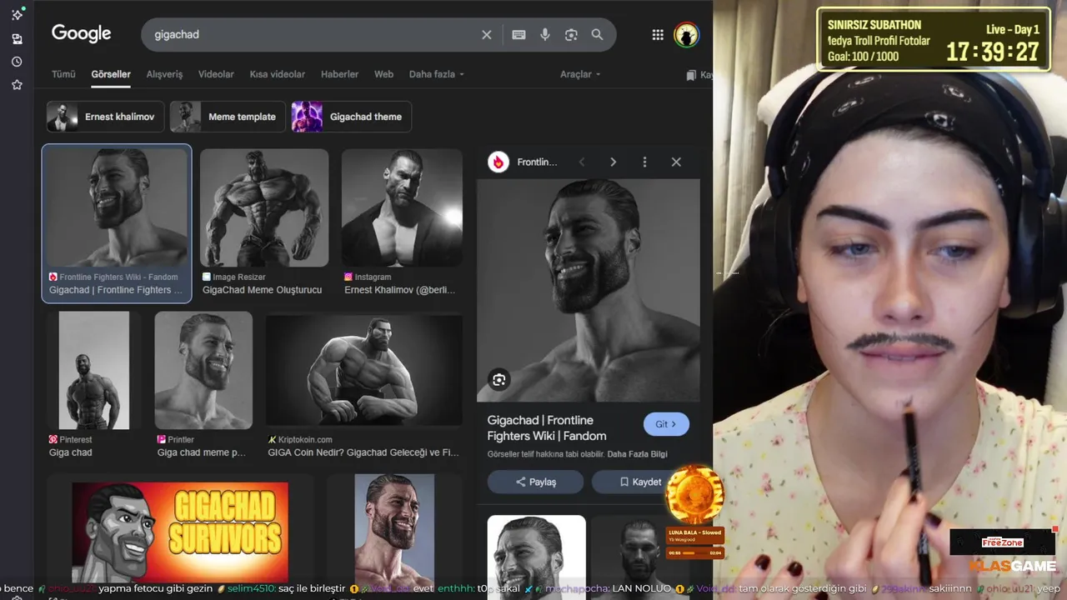Click the magnifier search icon

[597, 35]
